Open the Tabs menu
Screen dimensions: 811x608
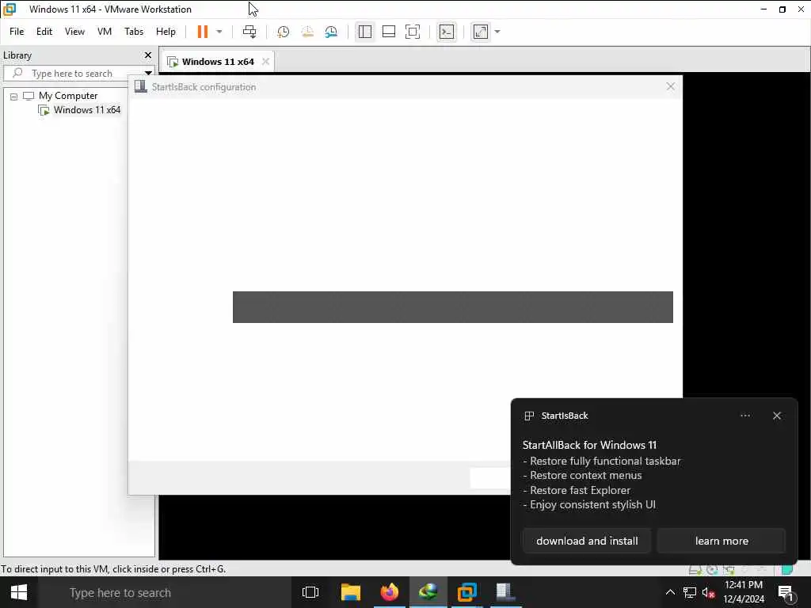[x=134, y=32]
